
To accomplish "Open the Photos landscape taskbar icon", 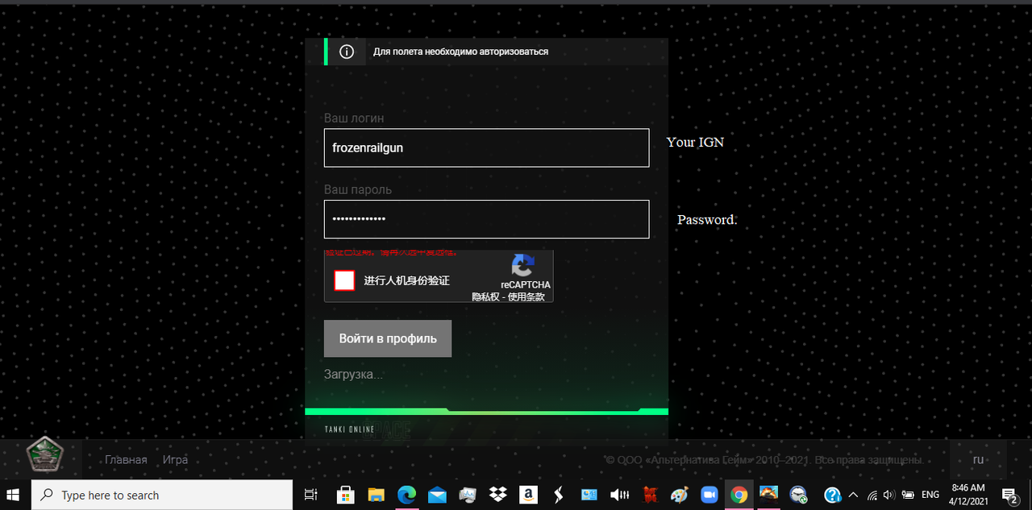I will pyautogui.click(x=768, y=495).
